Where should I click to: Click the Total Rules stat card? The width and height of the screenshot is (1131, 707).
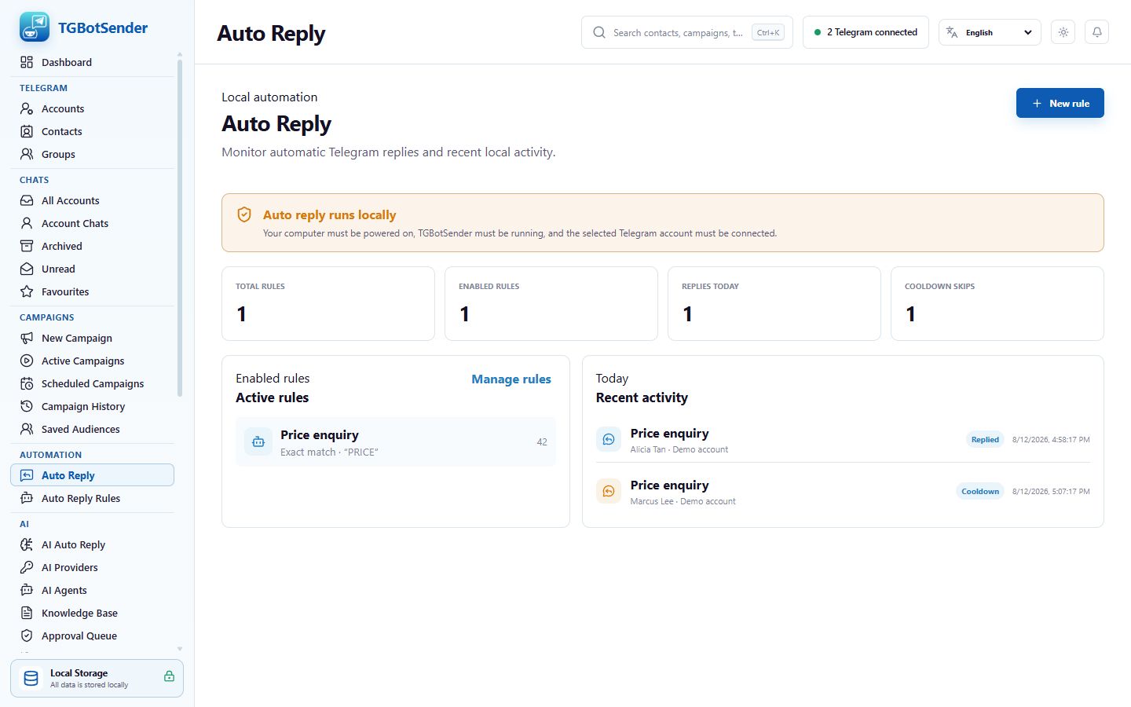[328, 303]
